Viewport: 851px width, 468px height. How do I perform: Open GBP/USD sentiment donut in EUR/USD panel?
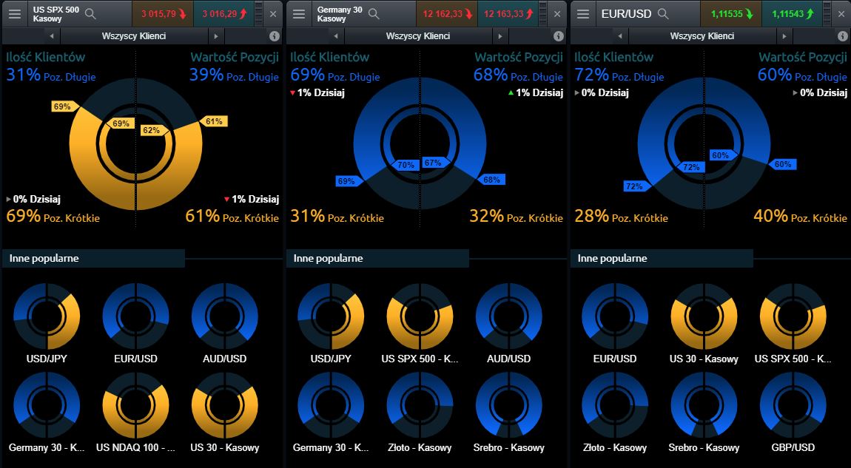tap(793, 405)
